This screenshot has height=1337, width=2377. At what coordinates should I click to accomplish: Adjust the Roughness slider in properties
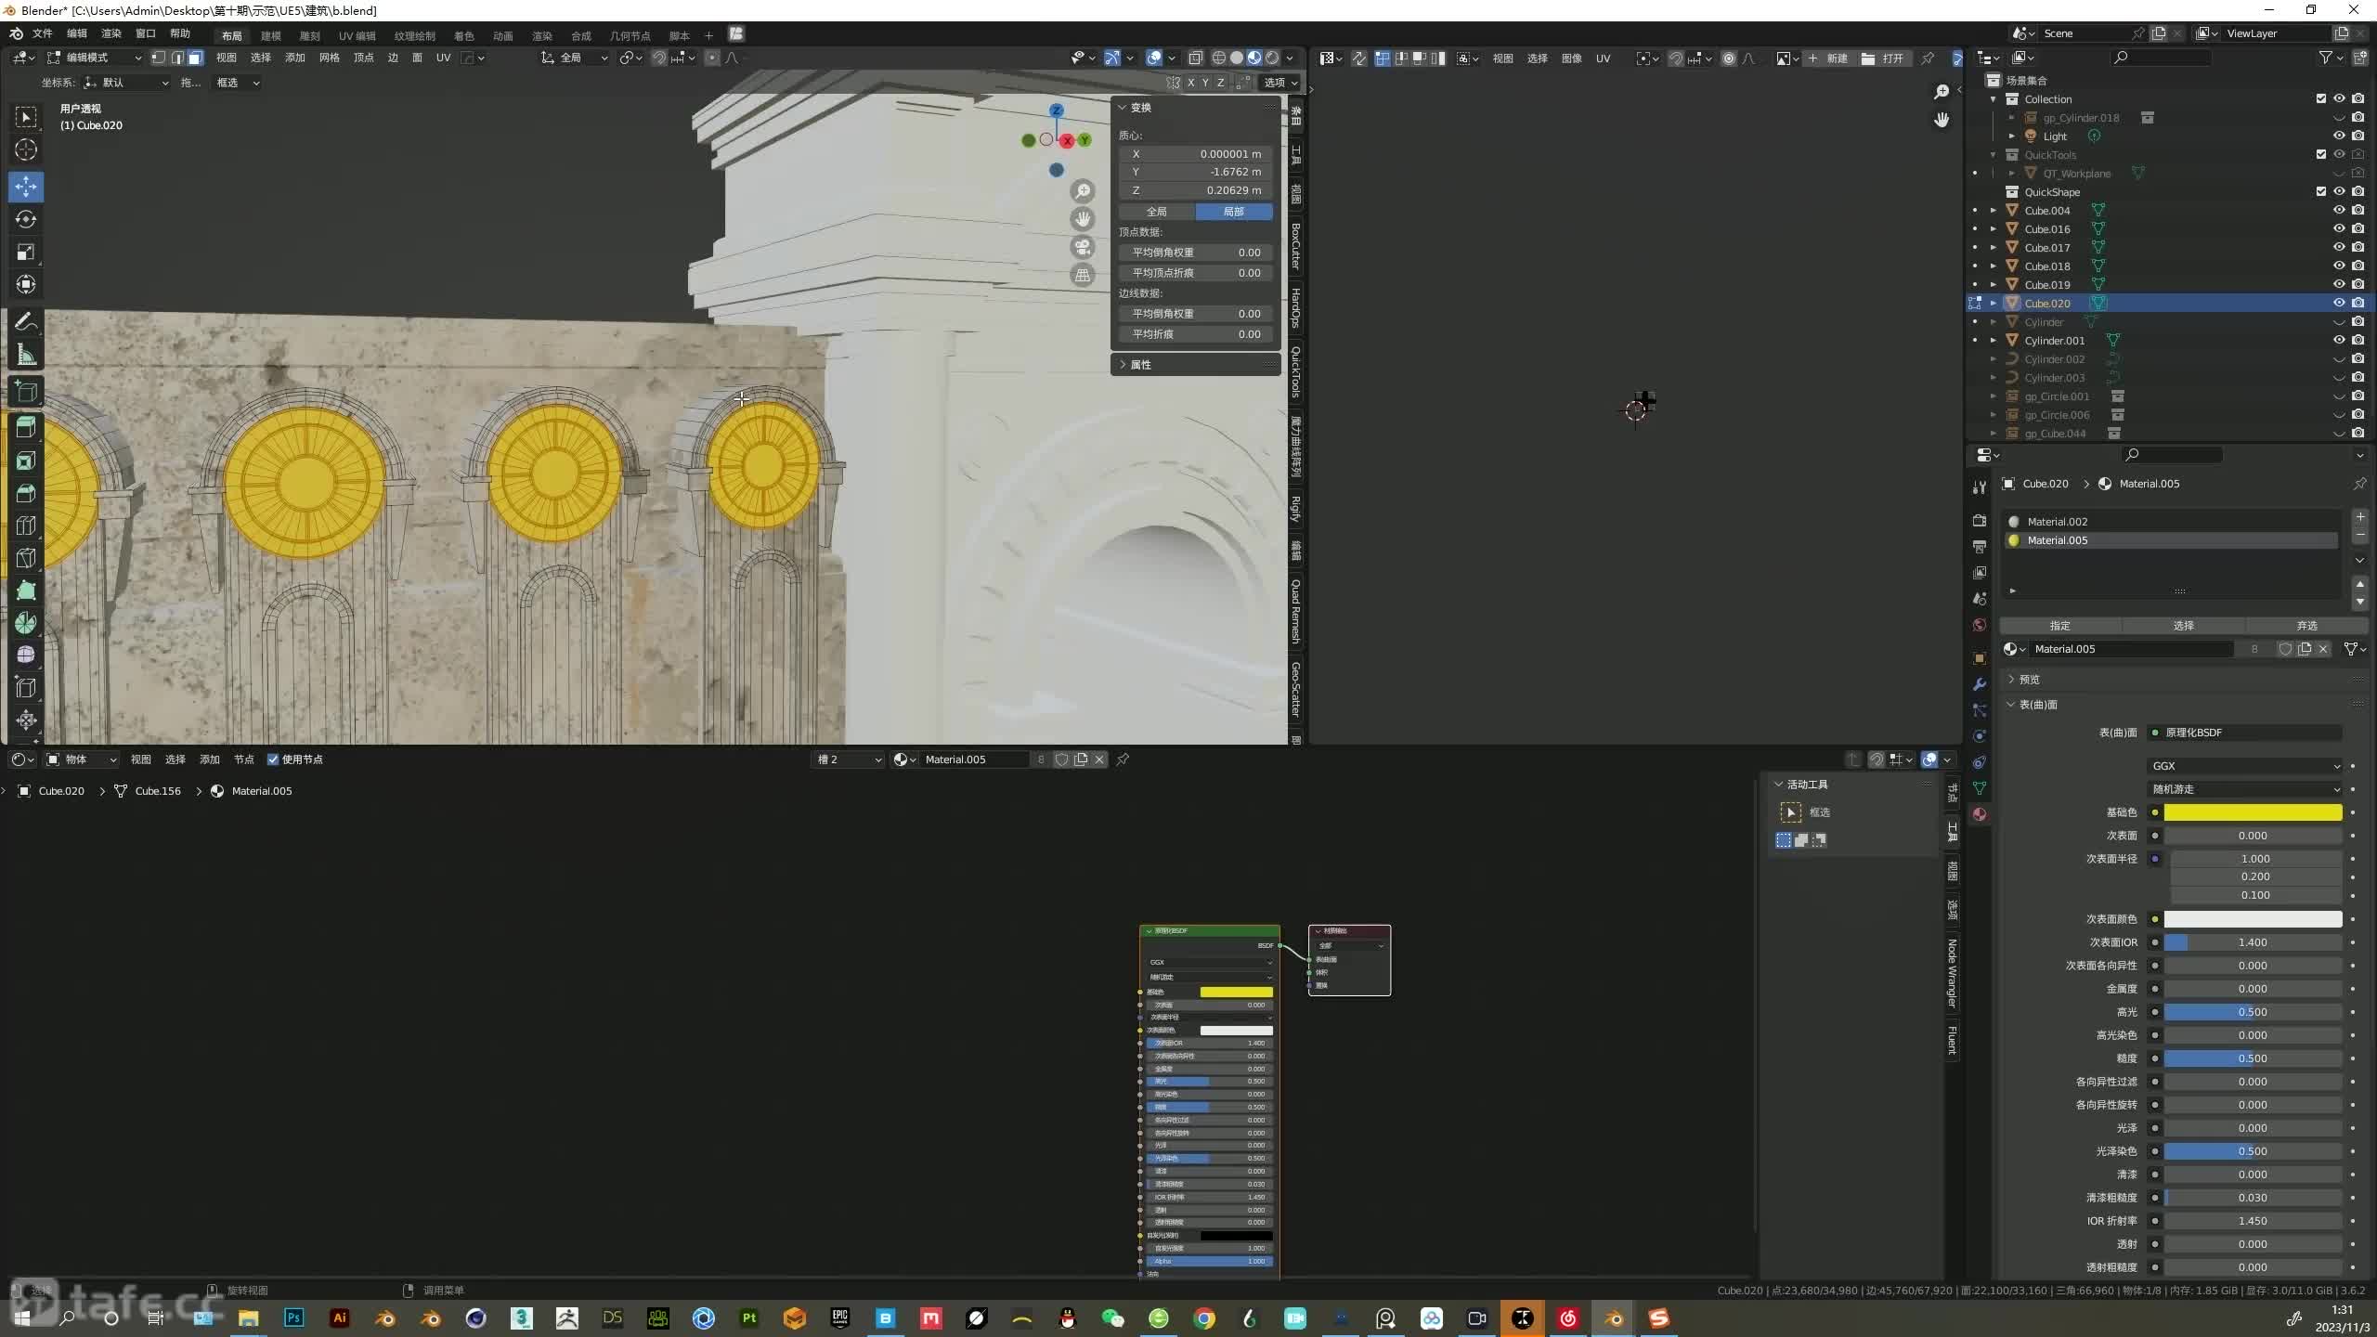click(2253, 1058)
